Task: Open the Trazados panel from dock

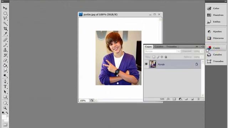Action: click(x=216, y=61)
